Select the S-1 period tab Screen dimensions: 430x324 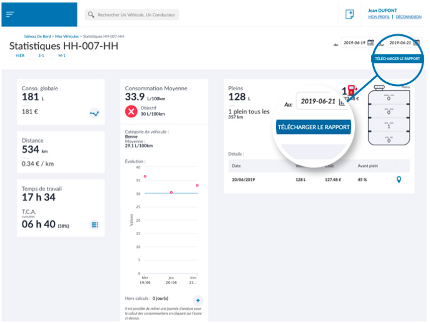41,56
